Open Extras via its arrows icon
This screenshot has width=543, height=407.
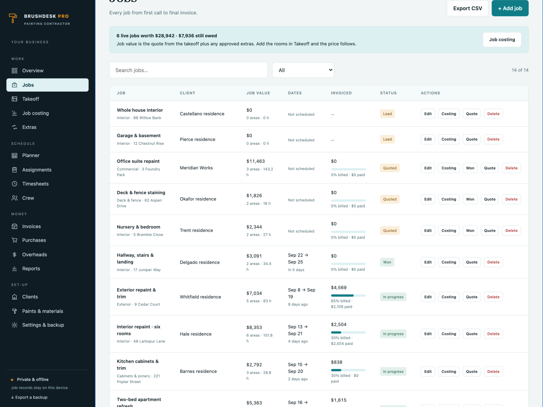14,127
